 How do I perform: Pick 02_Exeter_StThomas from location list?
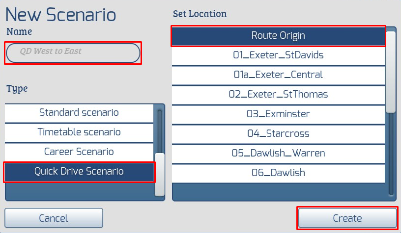click(278, 94)
